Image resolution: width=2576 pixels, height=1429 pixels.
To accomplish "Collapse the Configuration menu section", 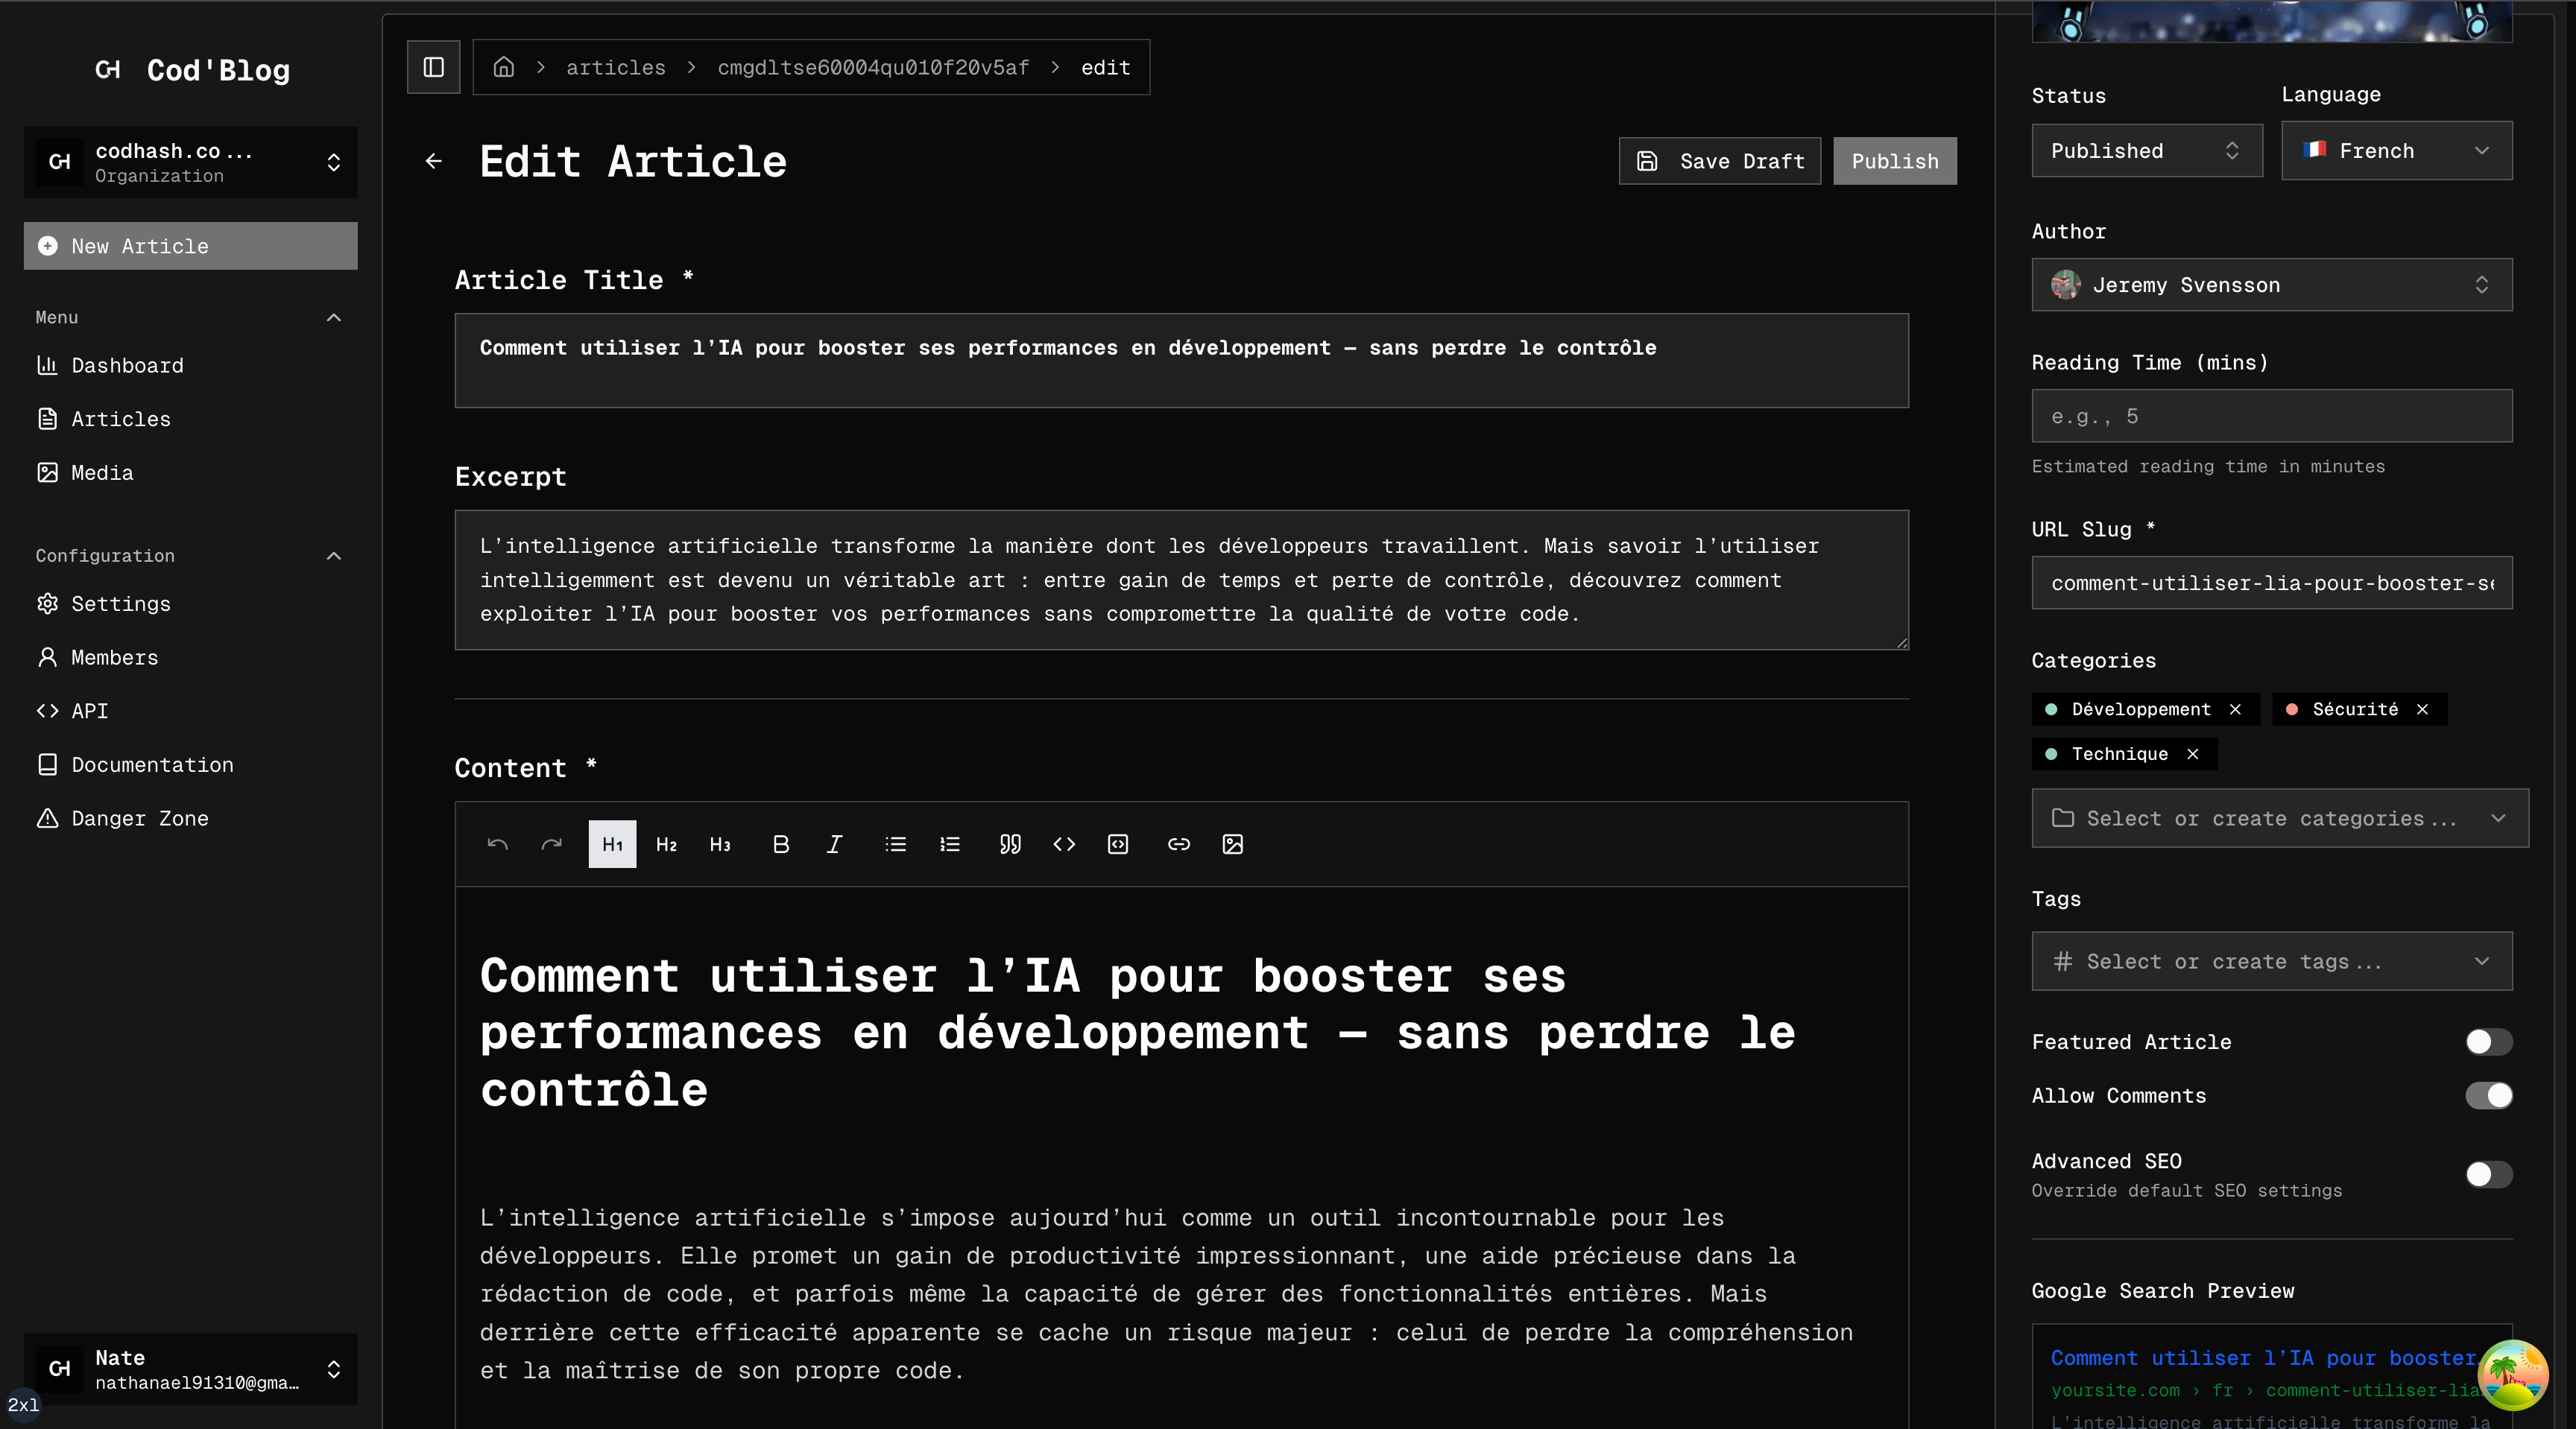I will tap(334, 556).
